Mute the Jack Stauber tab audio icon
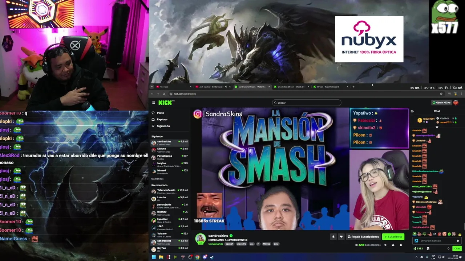Image resolution: width=465 pixels, height=261 pixels. point(226,87)
